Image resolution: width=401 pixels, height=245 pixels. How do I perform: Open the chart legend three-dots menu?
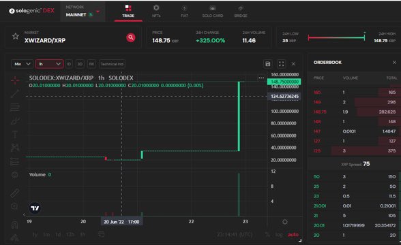(261, 78)
